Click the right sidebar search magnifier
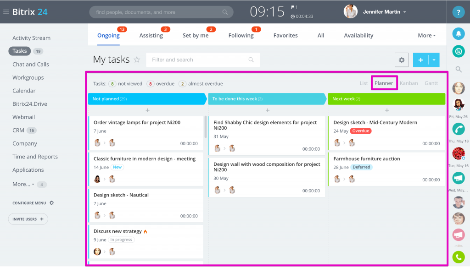470x267 pixels. 459,69
